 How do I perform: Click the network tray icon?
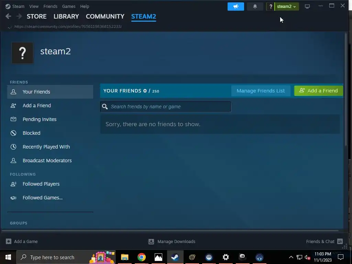[x=299, y=257]
